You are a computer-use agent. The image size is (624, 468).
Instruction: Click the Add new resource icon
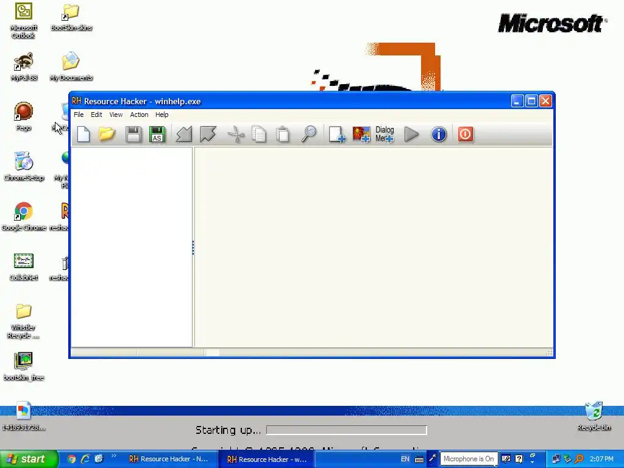tap(336, 134)
